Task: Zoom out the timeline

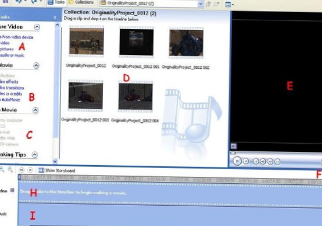Action: [x=10, y=169]
